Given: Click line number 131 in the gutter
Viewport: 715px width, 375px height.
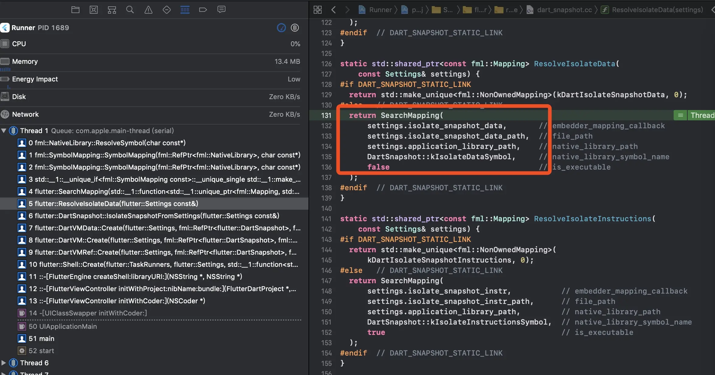Looking at the screenshot, I should coord(326,115).
